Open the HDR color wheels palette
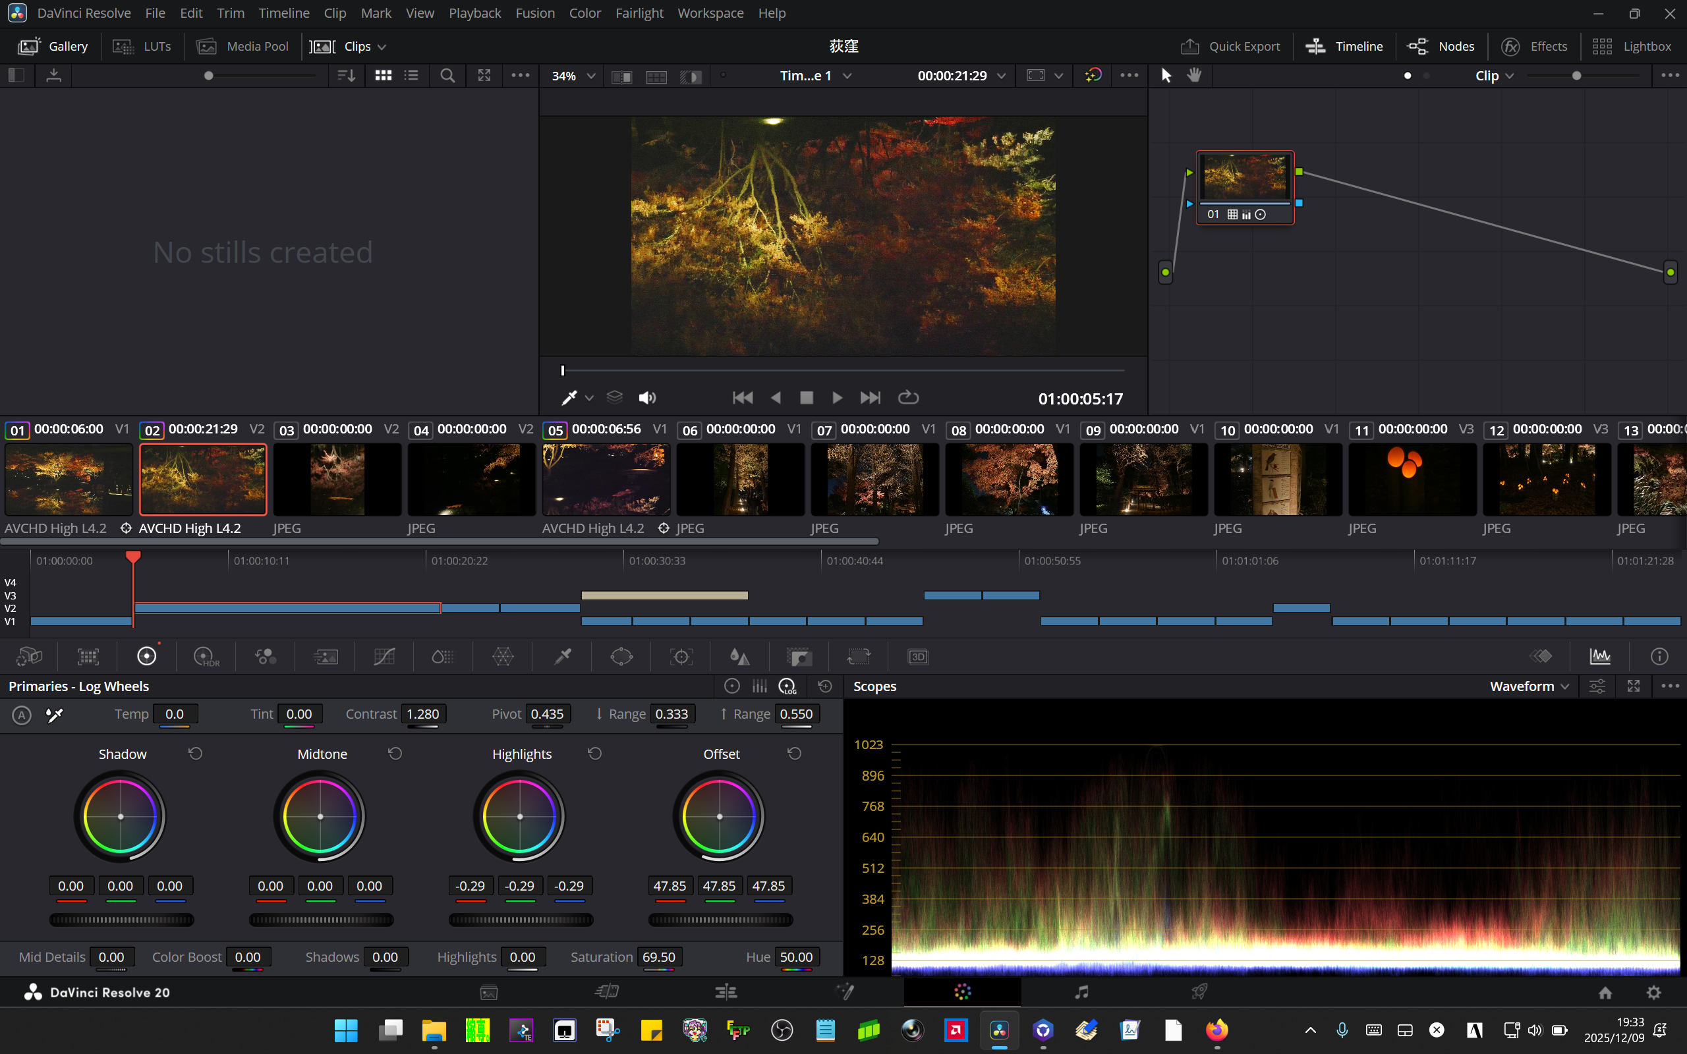The width and height of the screenshot is (1687, 1054). point(206,657)
